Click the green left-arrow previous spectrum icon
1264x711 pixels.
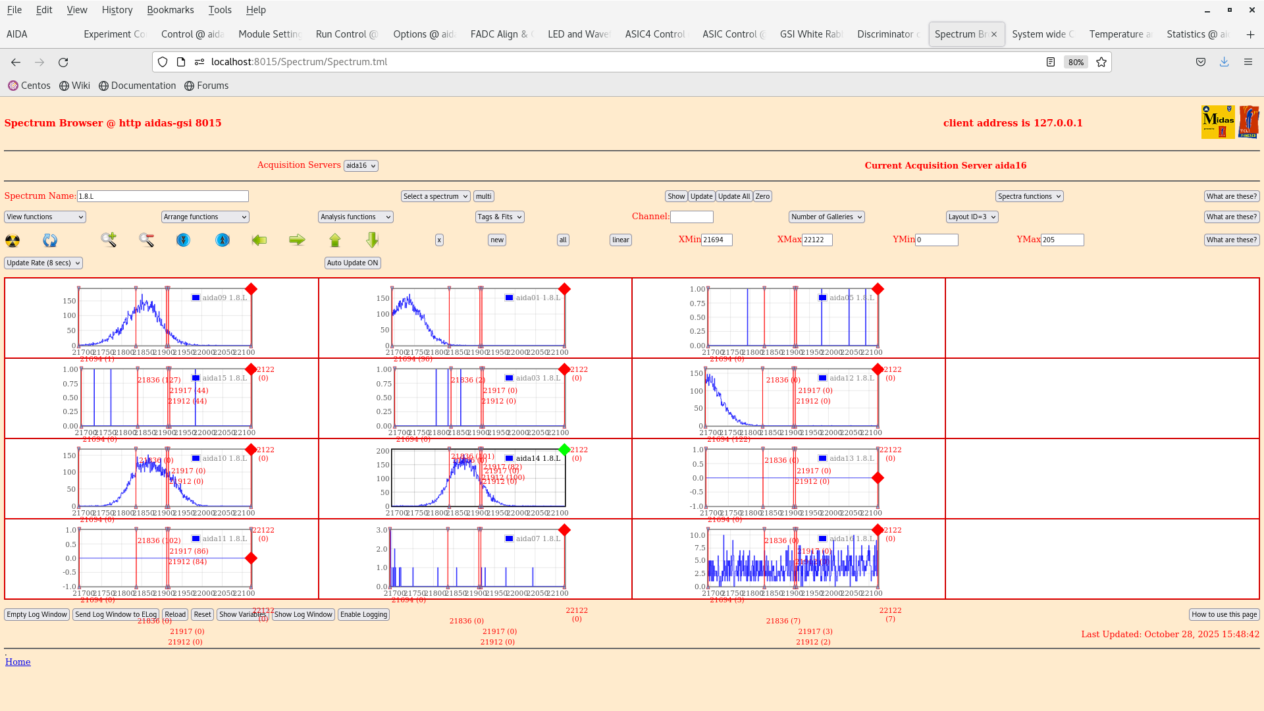coord(259,240)
